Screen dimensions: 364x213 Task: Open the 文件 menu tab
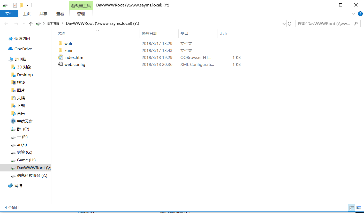9,14
